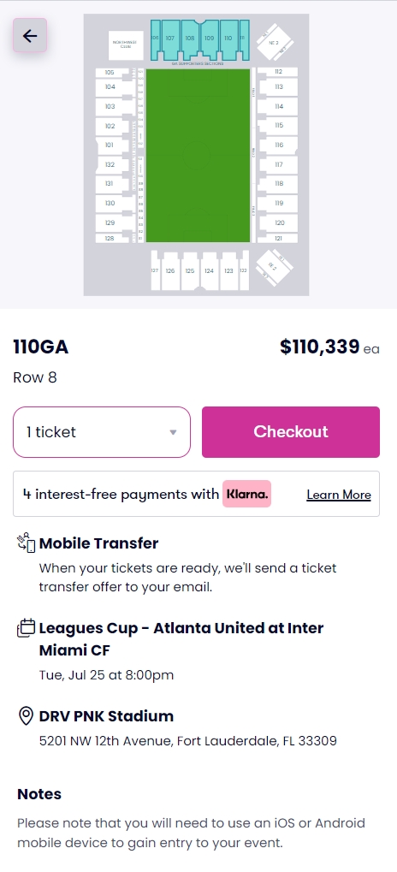Click the Klarna logo badge
This screenshot has width=397, height=872.
tap(247, 494)
